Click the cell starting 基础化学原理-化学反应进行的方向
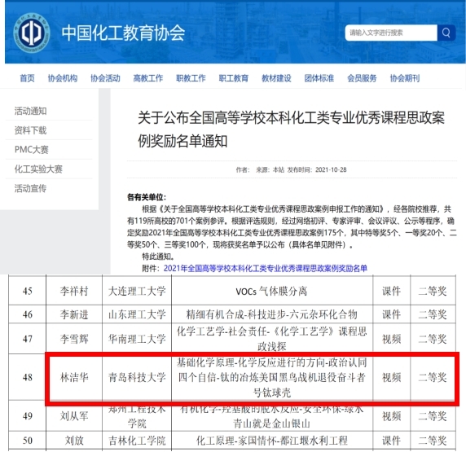This screenshot has width=466, height=452. pos(271,377)
